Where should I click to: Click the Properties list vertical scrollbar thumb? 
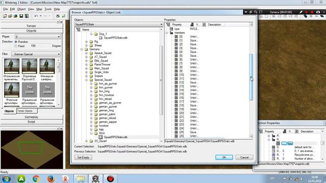(251, 77)
